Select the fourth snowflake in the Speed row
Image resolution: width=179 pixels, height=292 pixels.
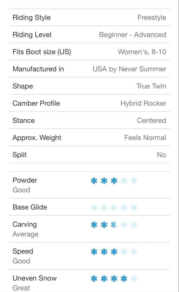click(124, 252)
